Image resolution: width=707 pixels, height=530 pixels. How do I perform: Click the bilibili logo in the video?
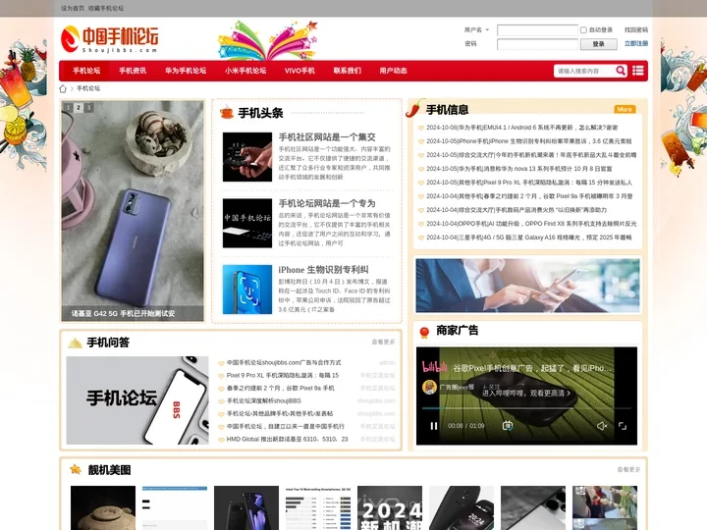pyautogui.click(x=434, y=367)
